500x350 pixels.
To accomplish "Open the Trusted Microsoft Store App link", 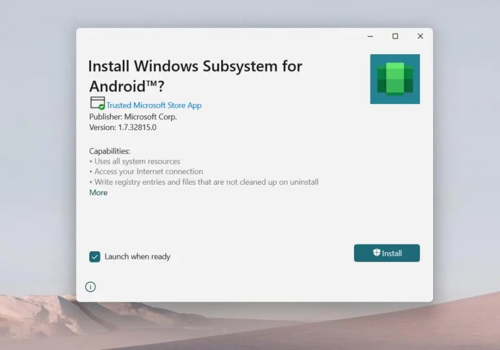I will click(x=154, y=105).
